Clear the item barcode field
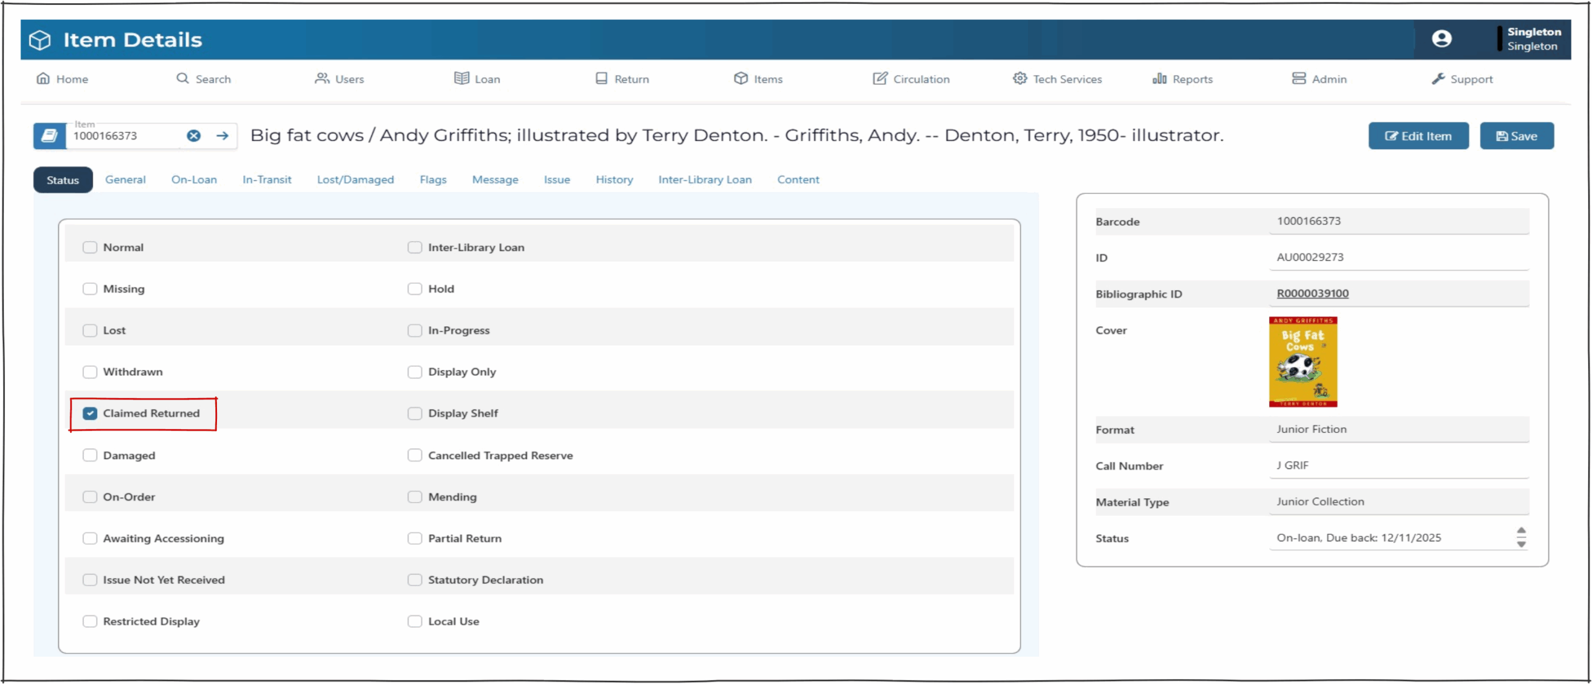Viewport: 1592px width, 684px height. (194, 135)
